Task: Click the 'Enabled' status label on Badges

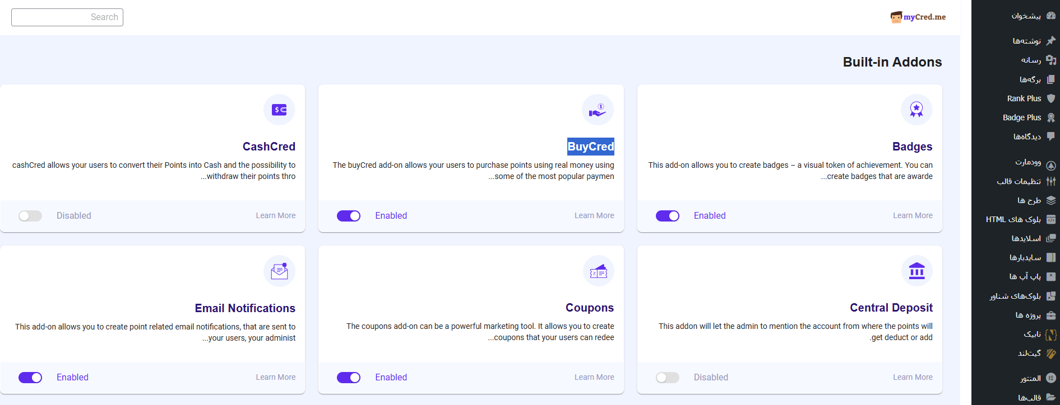Action: (x=710, y=215)
